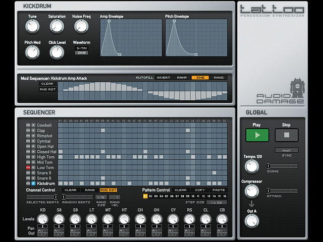The height and width of the screenshot is (242, 323).
Task: Mute the Cowbell track
Action: (28, 125)
